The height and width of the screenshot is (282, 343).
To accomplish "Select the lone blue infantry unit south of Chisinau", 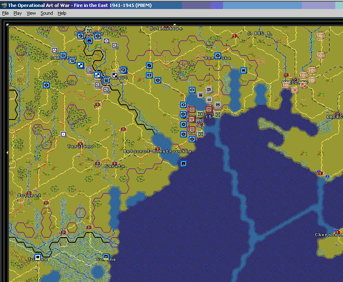I will (x=46, y=85).
